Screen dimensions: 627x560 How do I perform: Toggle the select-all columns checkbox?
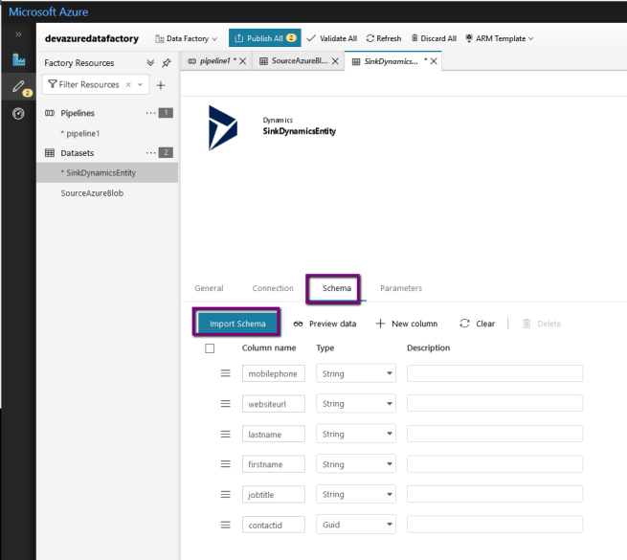coord(210,348)
